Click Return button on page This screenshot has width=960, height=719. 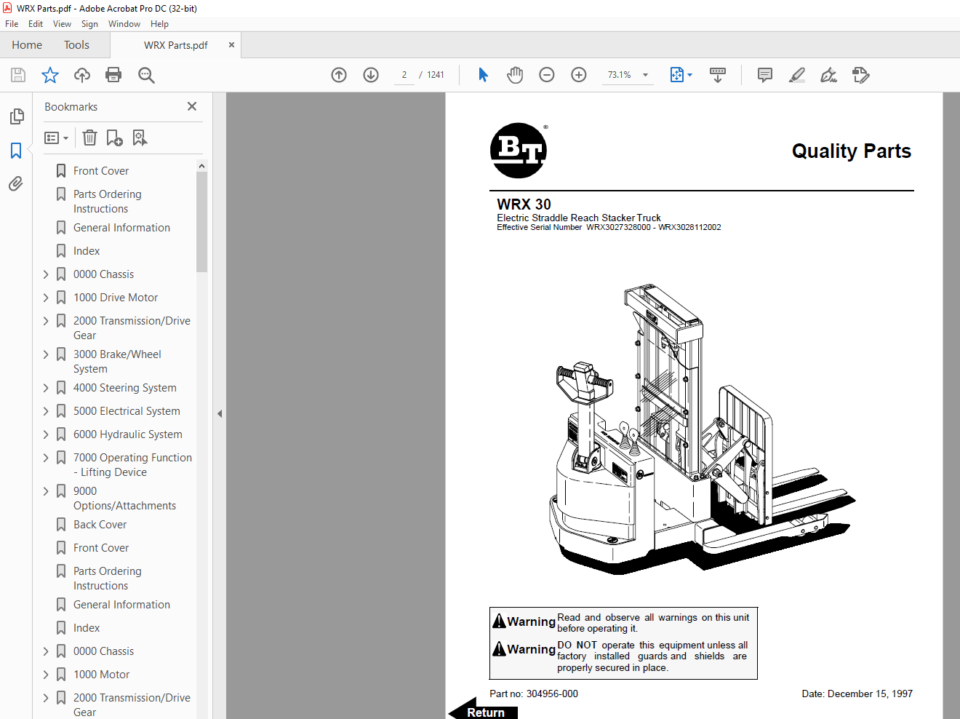(x=483, y=710)
